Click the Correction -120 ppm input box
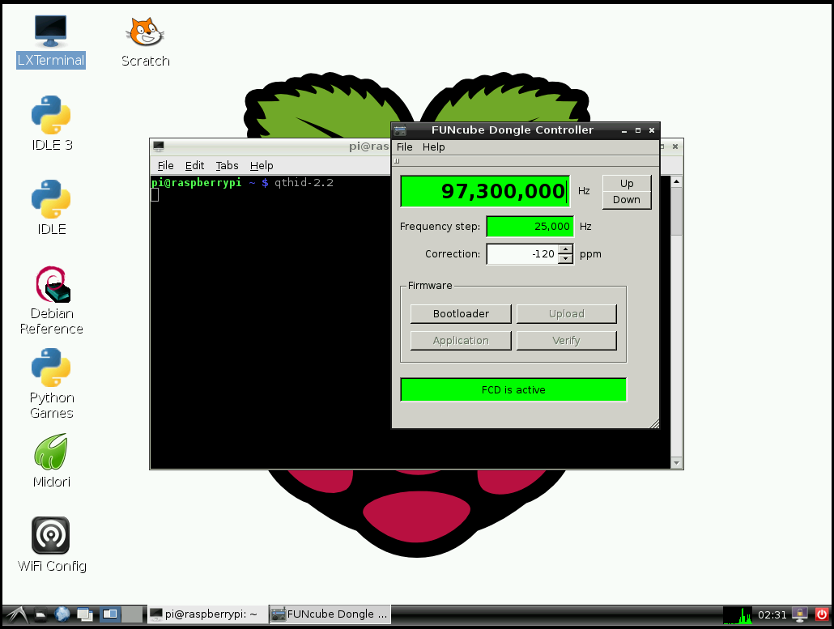The height and width of the screenshot is (629, 834). (522, 254)
